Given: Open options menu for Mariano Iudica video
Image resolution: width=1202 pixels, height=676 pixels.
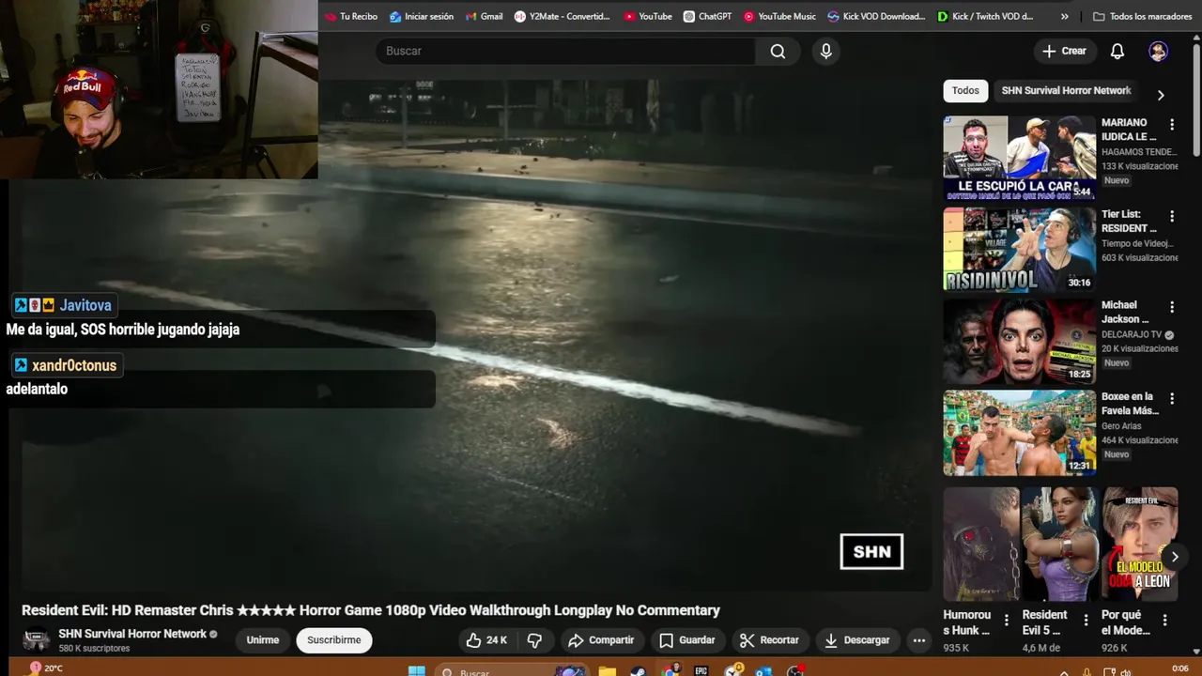Looking at the screenshot, I should tap(1172, 124).
